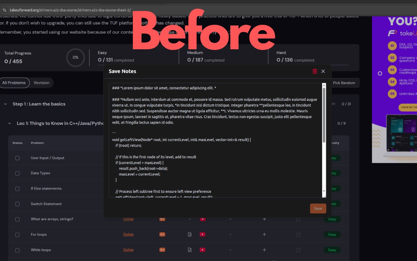Click the up arrow of the notes scrollbar

click(324, 85)
